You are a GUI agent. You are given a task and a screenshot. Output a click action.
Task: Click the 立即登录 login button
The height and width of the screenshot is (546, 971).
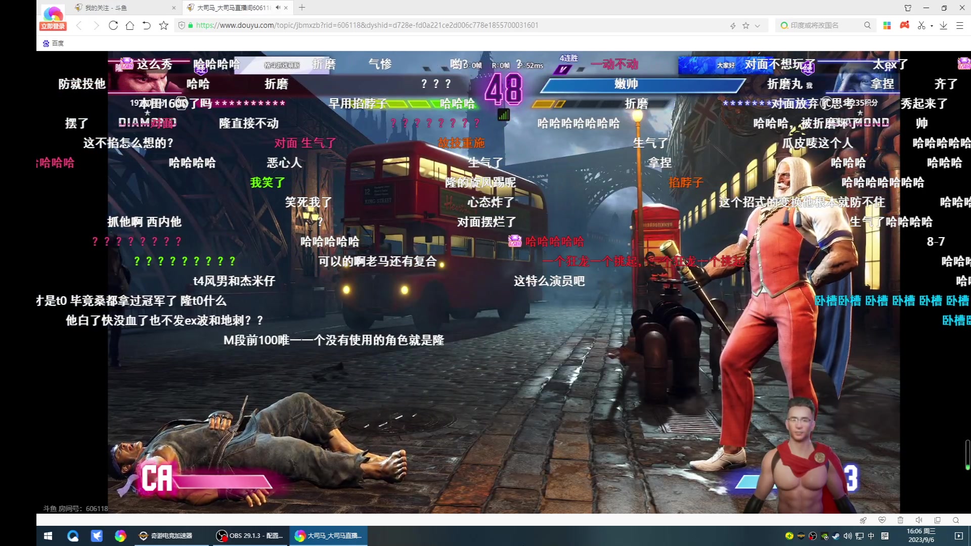click(53, 26)
